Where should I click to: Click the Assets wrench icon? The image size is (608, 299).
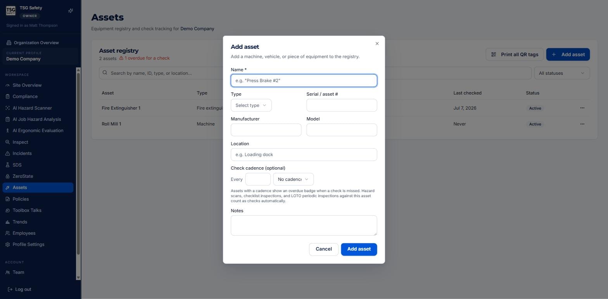(x=7, y=187)
